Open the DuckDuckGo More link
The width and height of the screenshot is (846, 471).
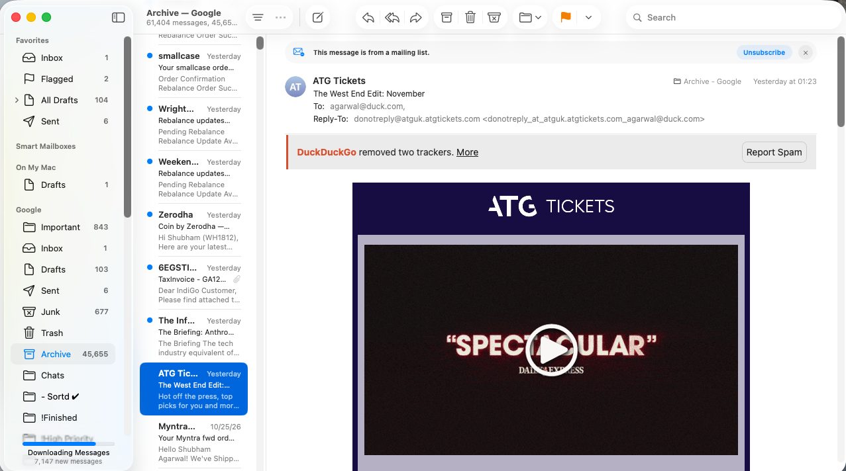(467, 152)
